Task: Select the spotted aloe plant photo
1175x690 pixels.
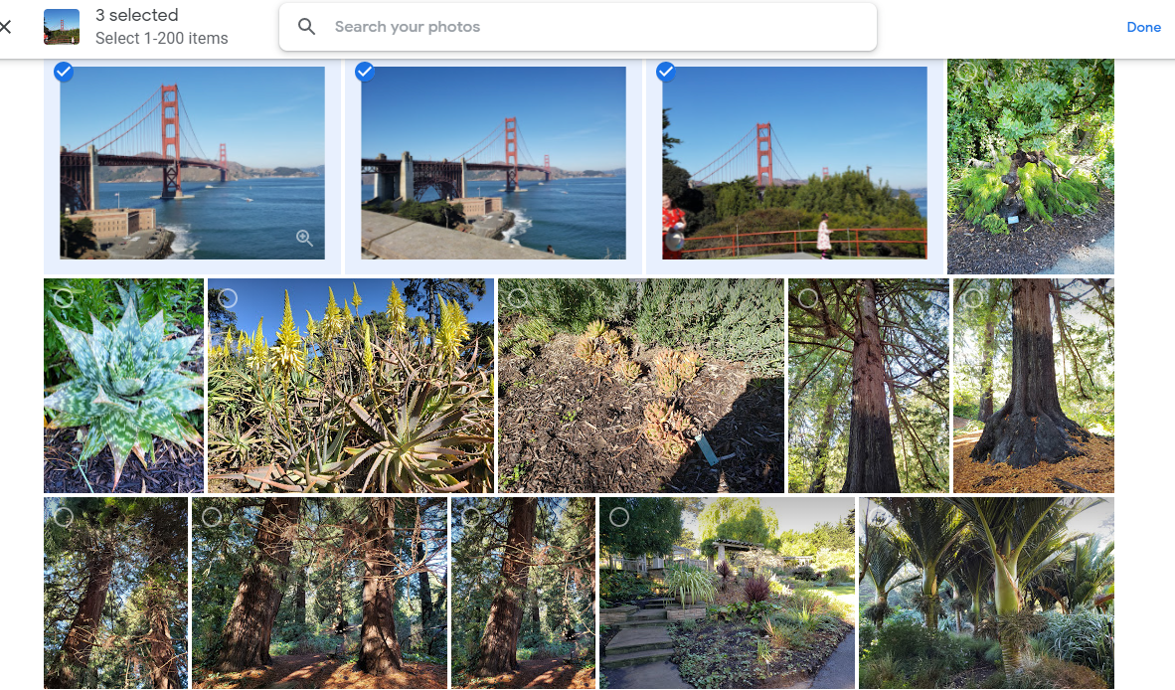Action: point(63,296)
